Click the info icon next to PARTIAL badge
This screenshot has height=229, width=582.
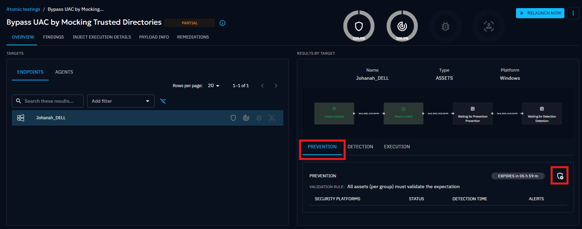pos(222,23)
